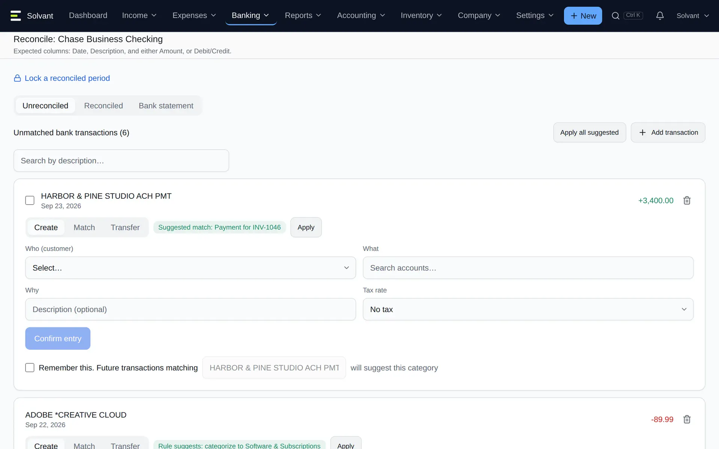Focus the Search by description field
719x449 pixels.
(x=121, y=161)
